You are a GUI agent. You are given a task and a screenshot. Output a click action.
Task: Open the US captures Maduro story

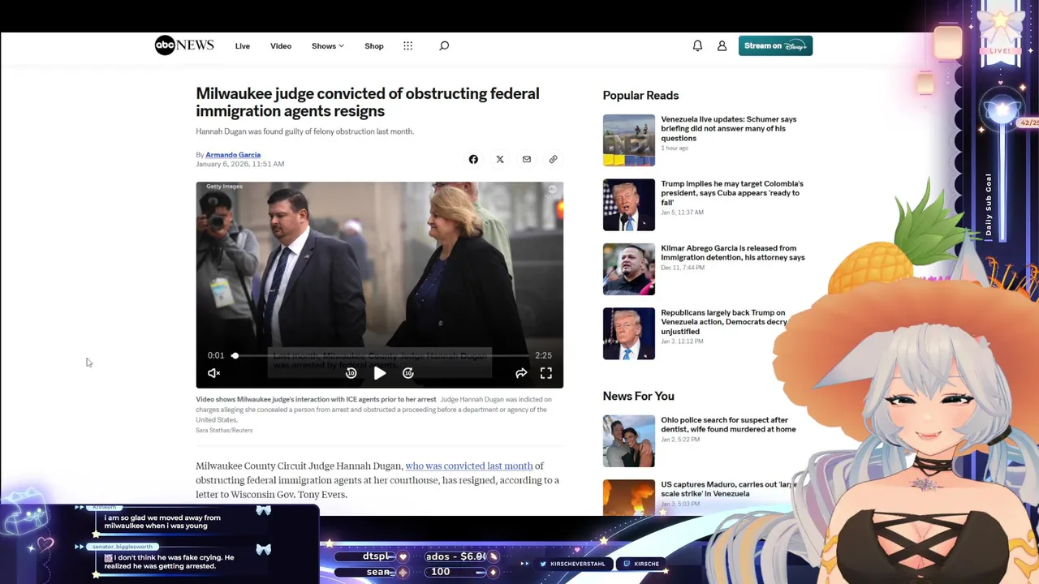[727, 489]
